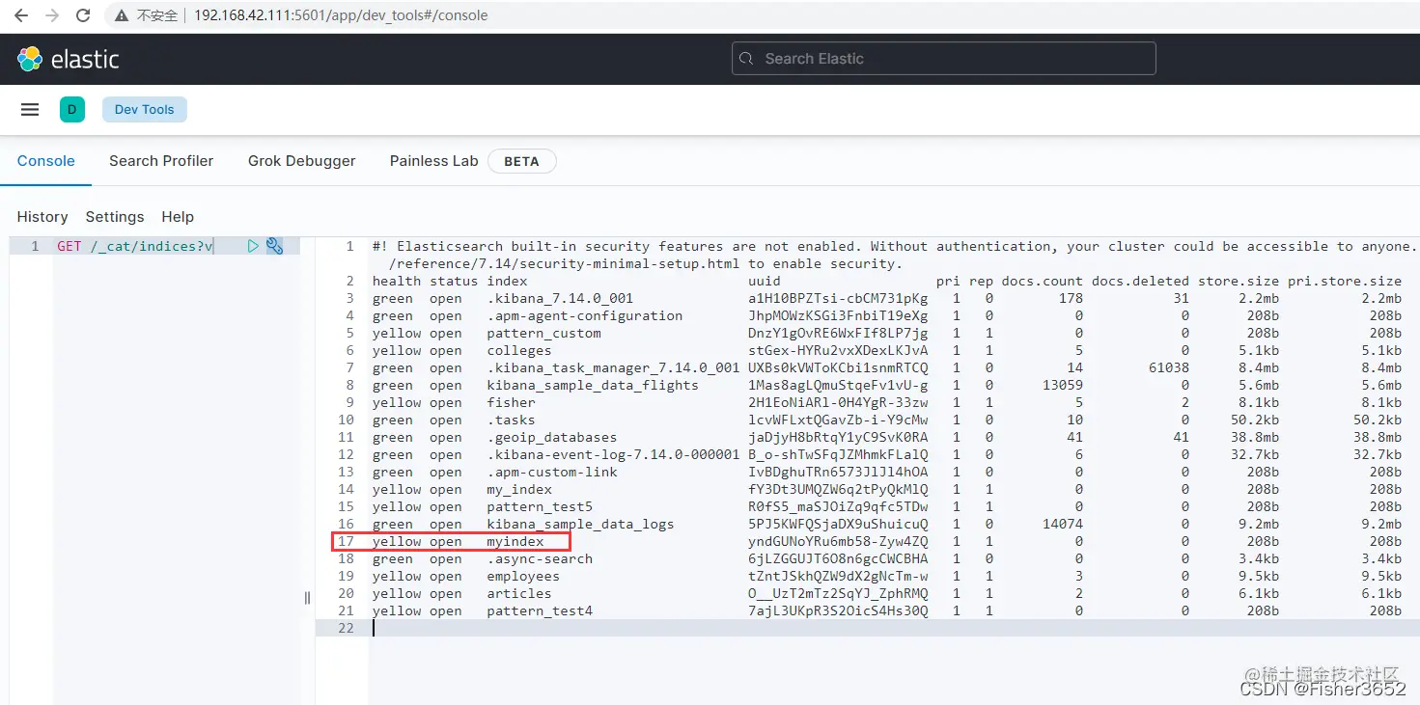Click the fisher index name
1420x705 pixels.
point(512,402)
